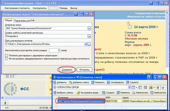The width and height of the screenshot is (170, 111).
Task: Open the График работы налоговой инспекции selector
Action: point(89,36)
